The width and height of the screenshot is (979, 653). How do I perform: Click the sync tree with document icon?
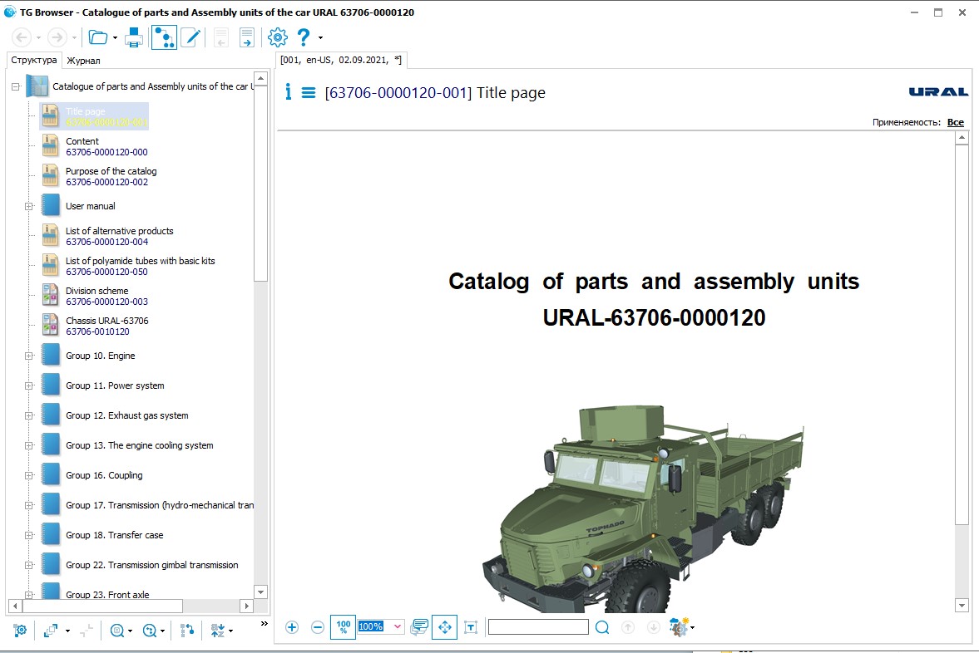pos(186,631)
